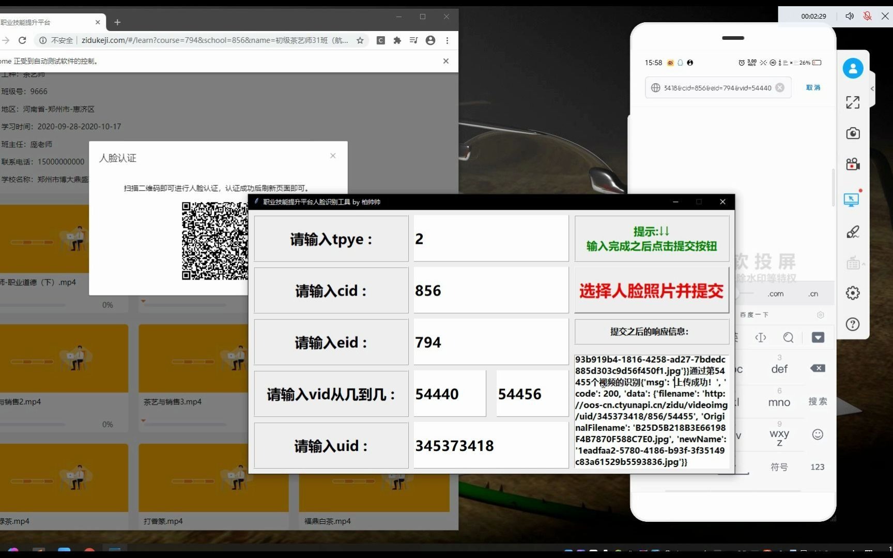This screenshot has width=893, height=558.
Task: Clear the phone URL field
Action: [780, 88]
